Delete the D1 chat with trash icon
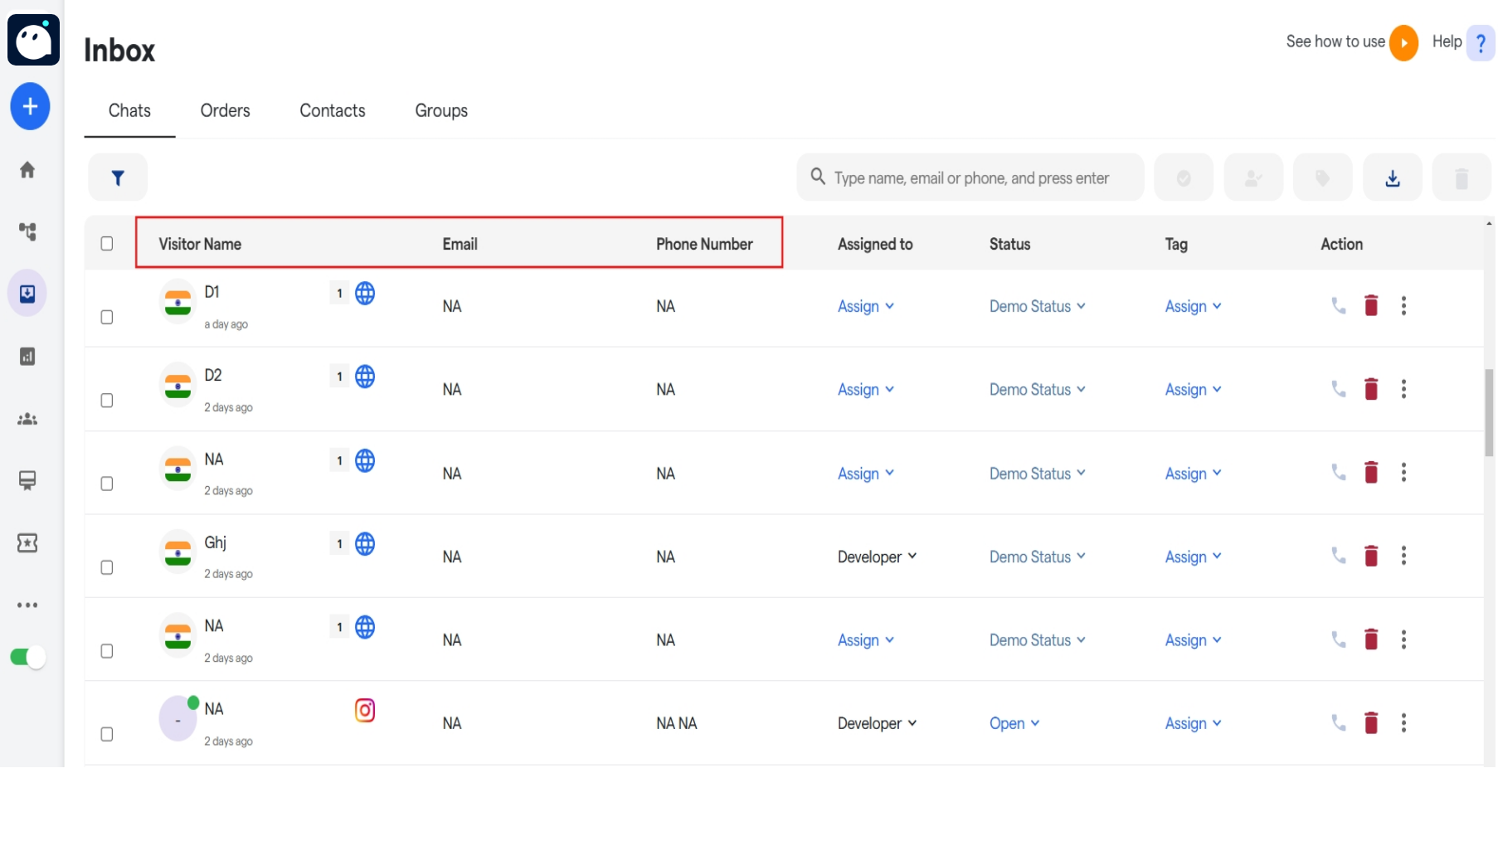The image size is (1498, 846). click(x=1370, y=306)
